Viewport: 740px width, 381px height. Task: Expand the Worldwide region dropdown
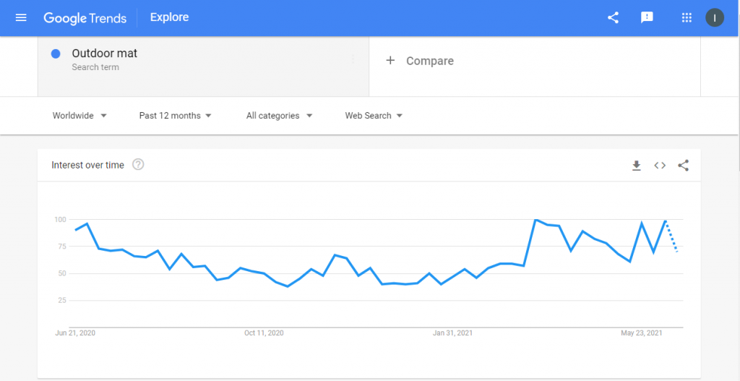(79, 116)
